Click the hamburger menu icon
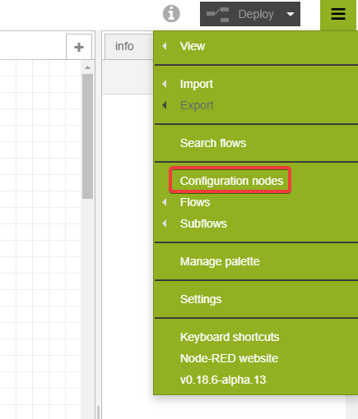The width and height of the screenshot is (358, 419). 338,14
